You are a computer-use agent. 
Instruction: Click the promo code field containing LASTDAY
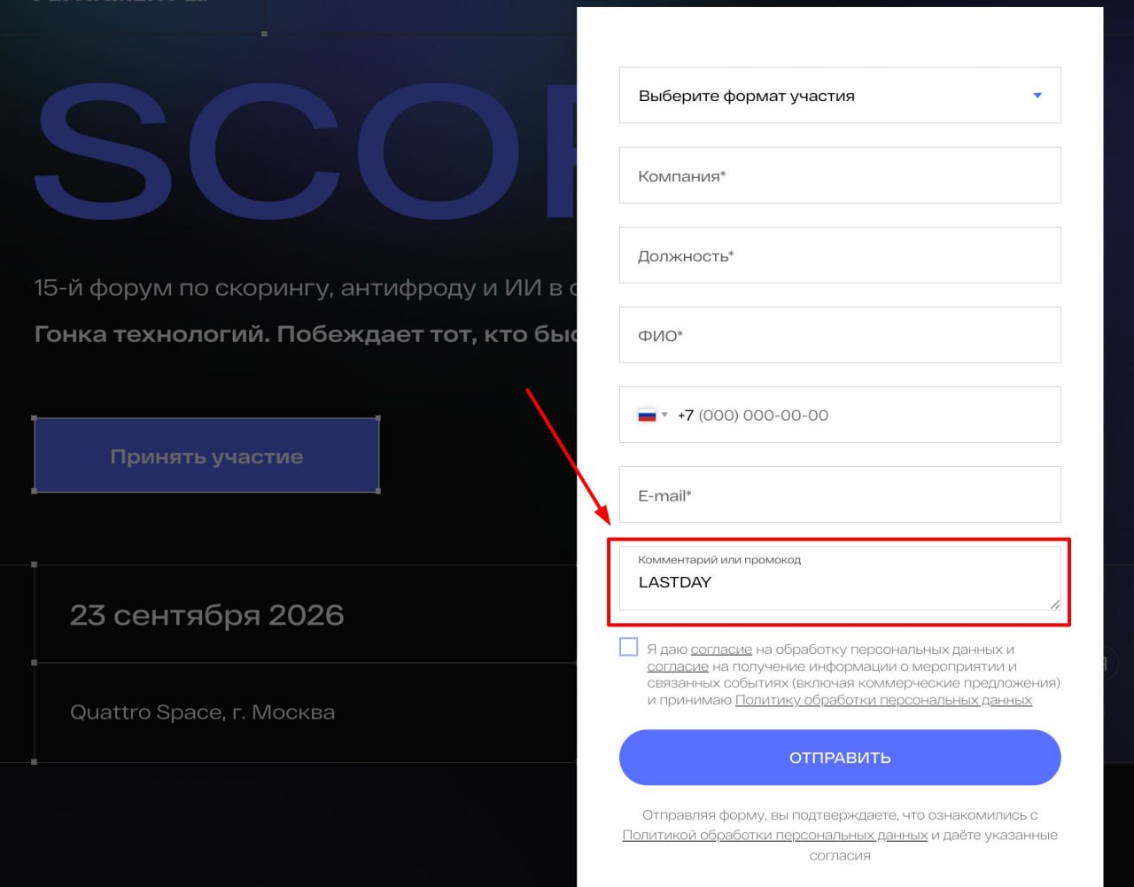click(x=840, y=579)
